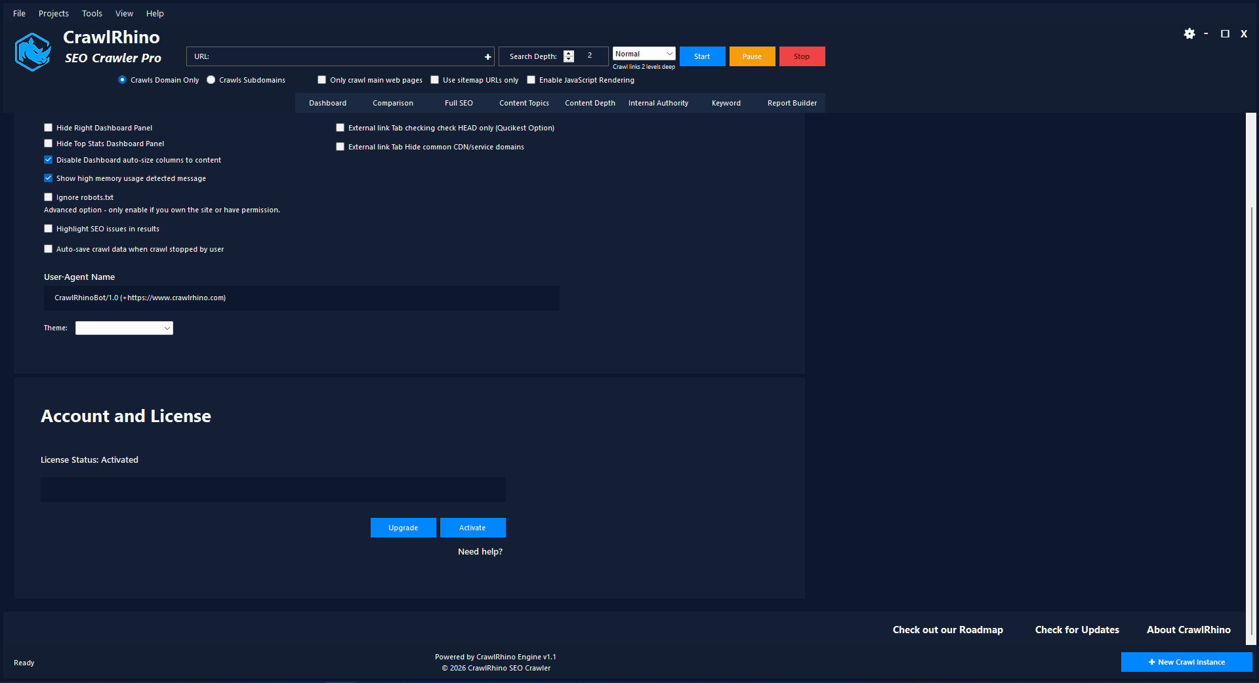Viewport: 1259px width, 683px height.
Task: Switch to the Comparison tab
Action: (x=393, y=103)
